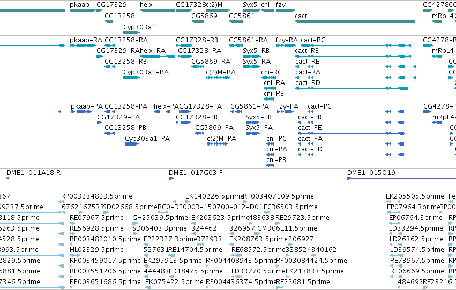Click the cni-PB protein feature
The height and width of the screenshot is (290, 456).
point(270,166)
